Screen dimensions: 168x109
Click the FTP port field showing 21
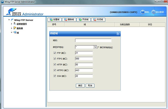click(x=84, y=53)
